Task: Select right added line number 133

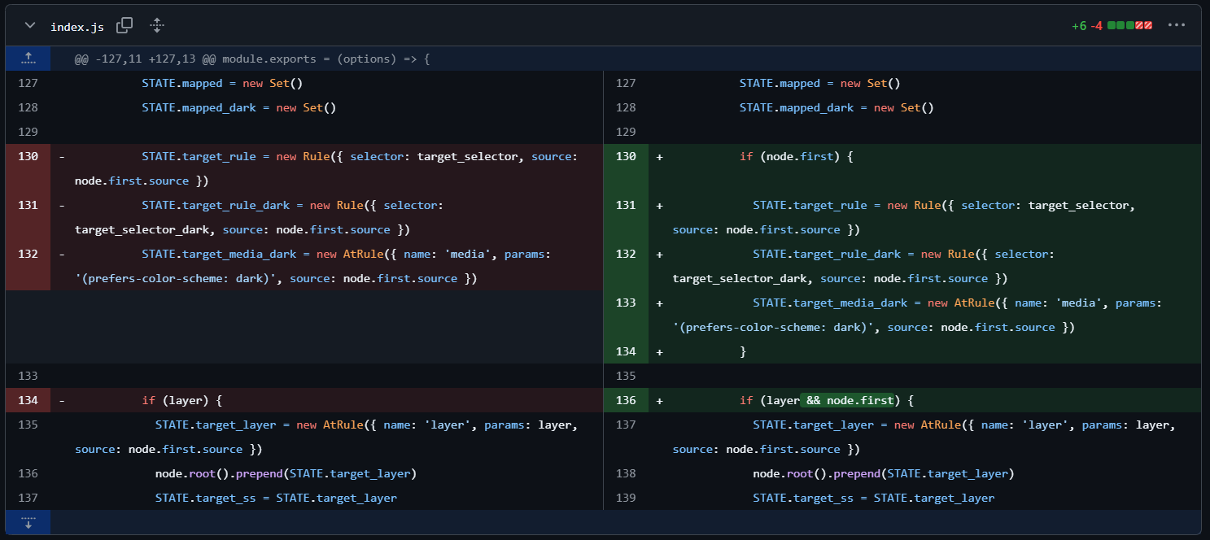Action: click(x=626, y=303)
